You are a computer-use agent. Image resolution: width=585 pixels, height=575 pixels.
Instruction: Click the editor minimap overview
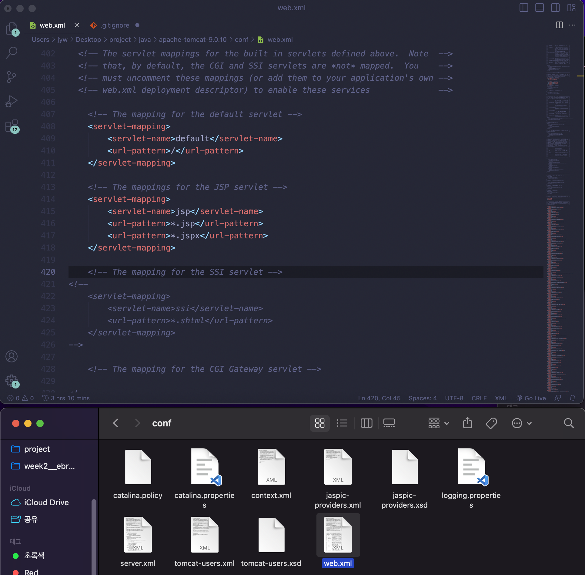559,212
